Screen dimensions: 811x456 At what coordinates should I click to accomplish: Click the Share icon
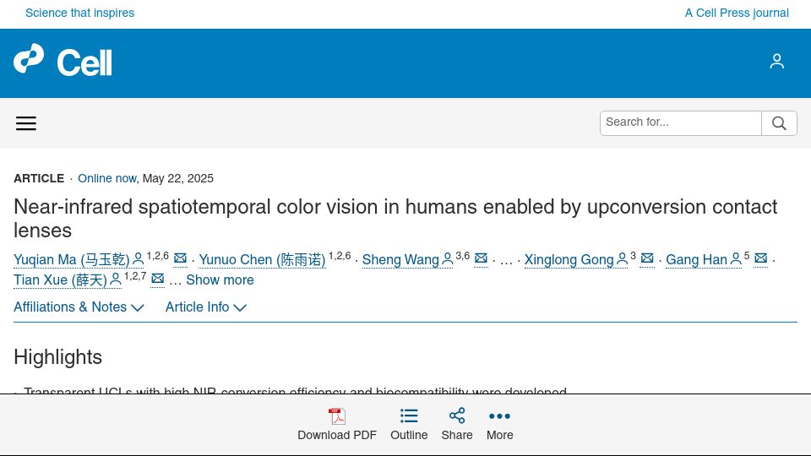point(457,415)
